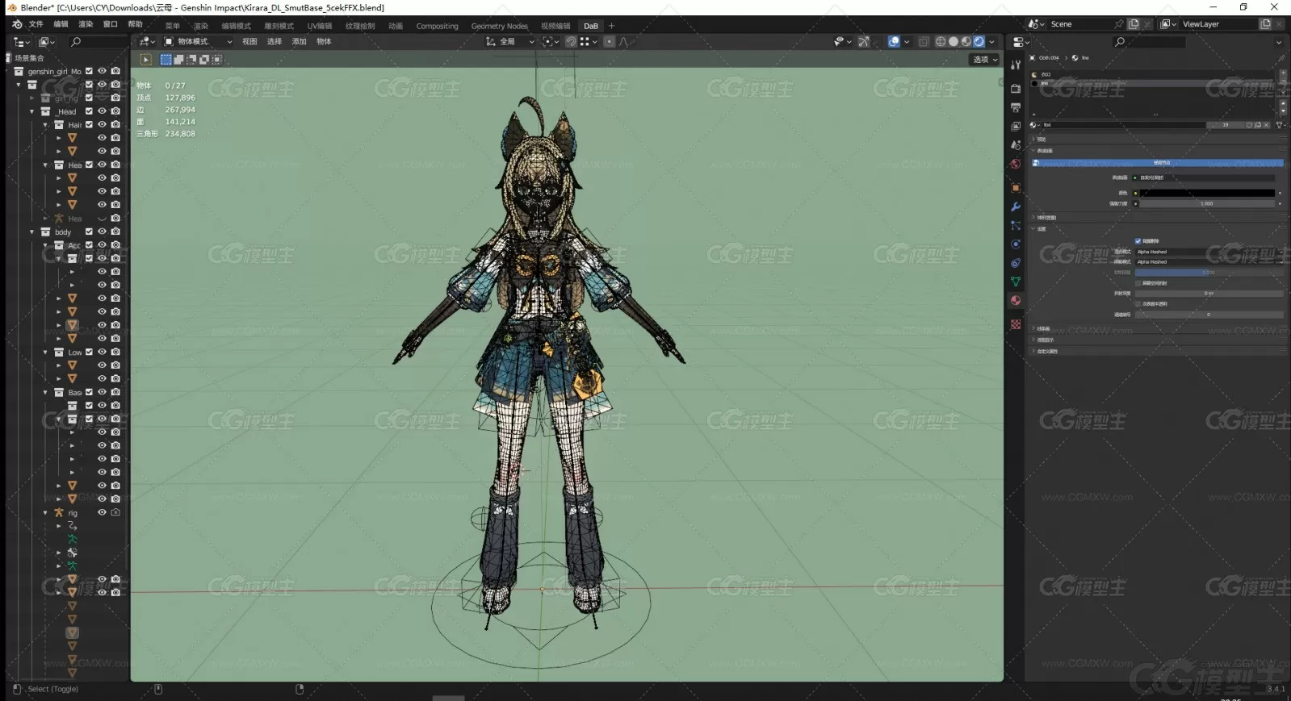Open the blend mode Alpha Hashed dropdown

(1209, 252)
